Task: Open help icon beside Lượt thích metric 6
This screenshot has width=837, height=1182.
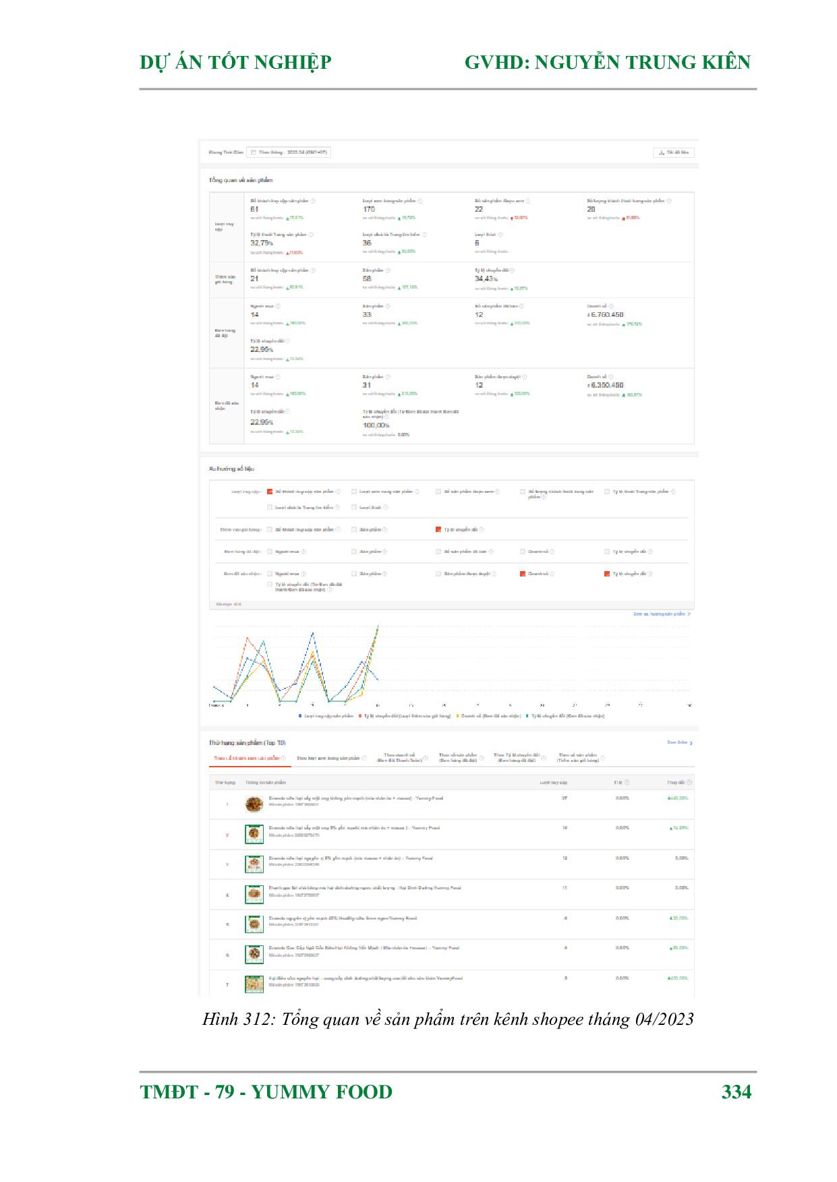Action: coord(500,235)
